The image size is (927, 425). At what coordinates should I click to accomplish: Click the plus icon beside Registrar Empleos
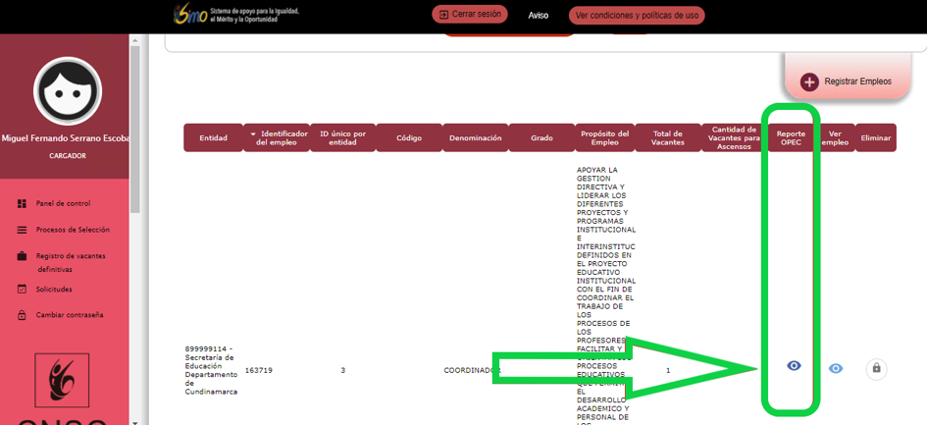[809, 82]
